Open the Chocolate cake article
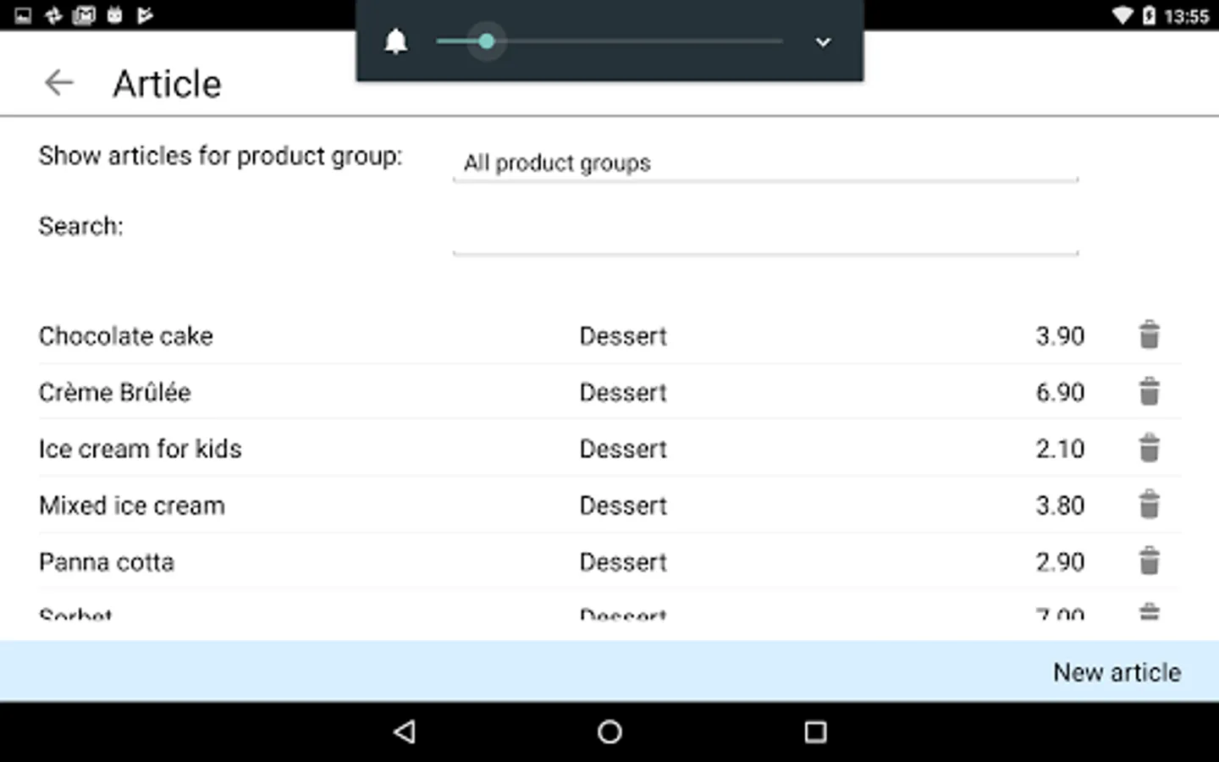 tap(126, 336)
